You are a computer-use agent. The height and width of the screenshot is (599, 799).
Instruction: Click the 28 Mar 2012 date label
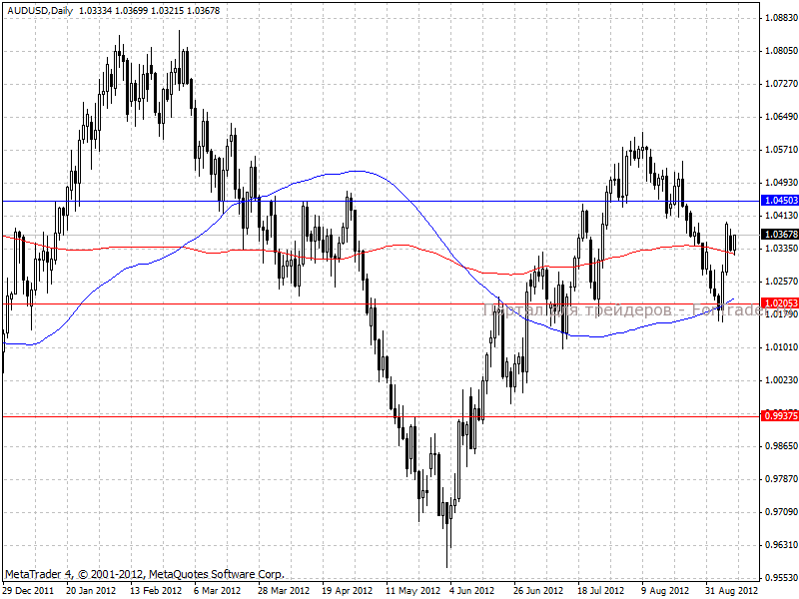coord(284,591)
